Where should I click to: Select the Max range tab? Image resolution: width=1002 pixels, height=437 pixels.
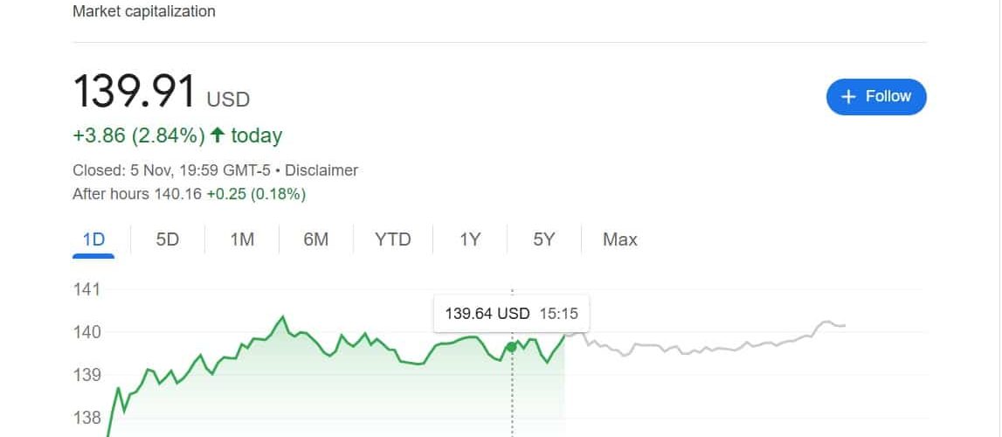pos(619,239)
